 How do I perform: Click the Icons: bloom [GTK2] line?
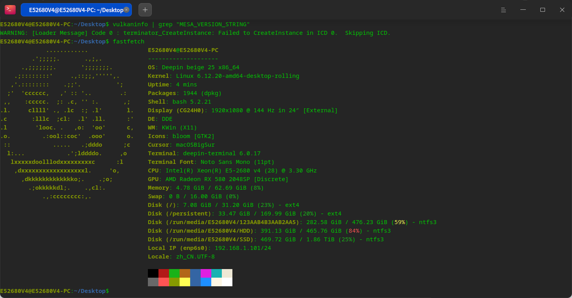(x=181, y=136)
